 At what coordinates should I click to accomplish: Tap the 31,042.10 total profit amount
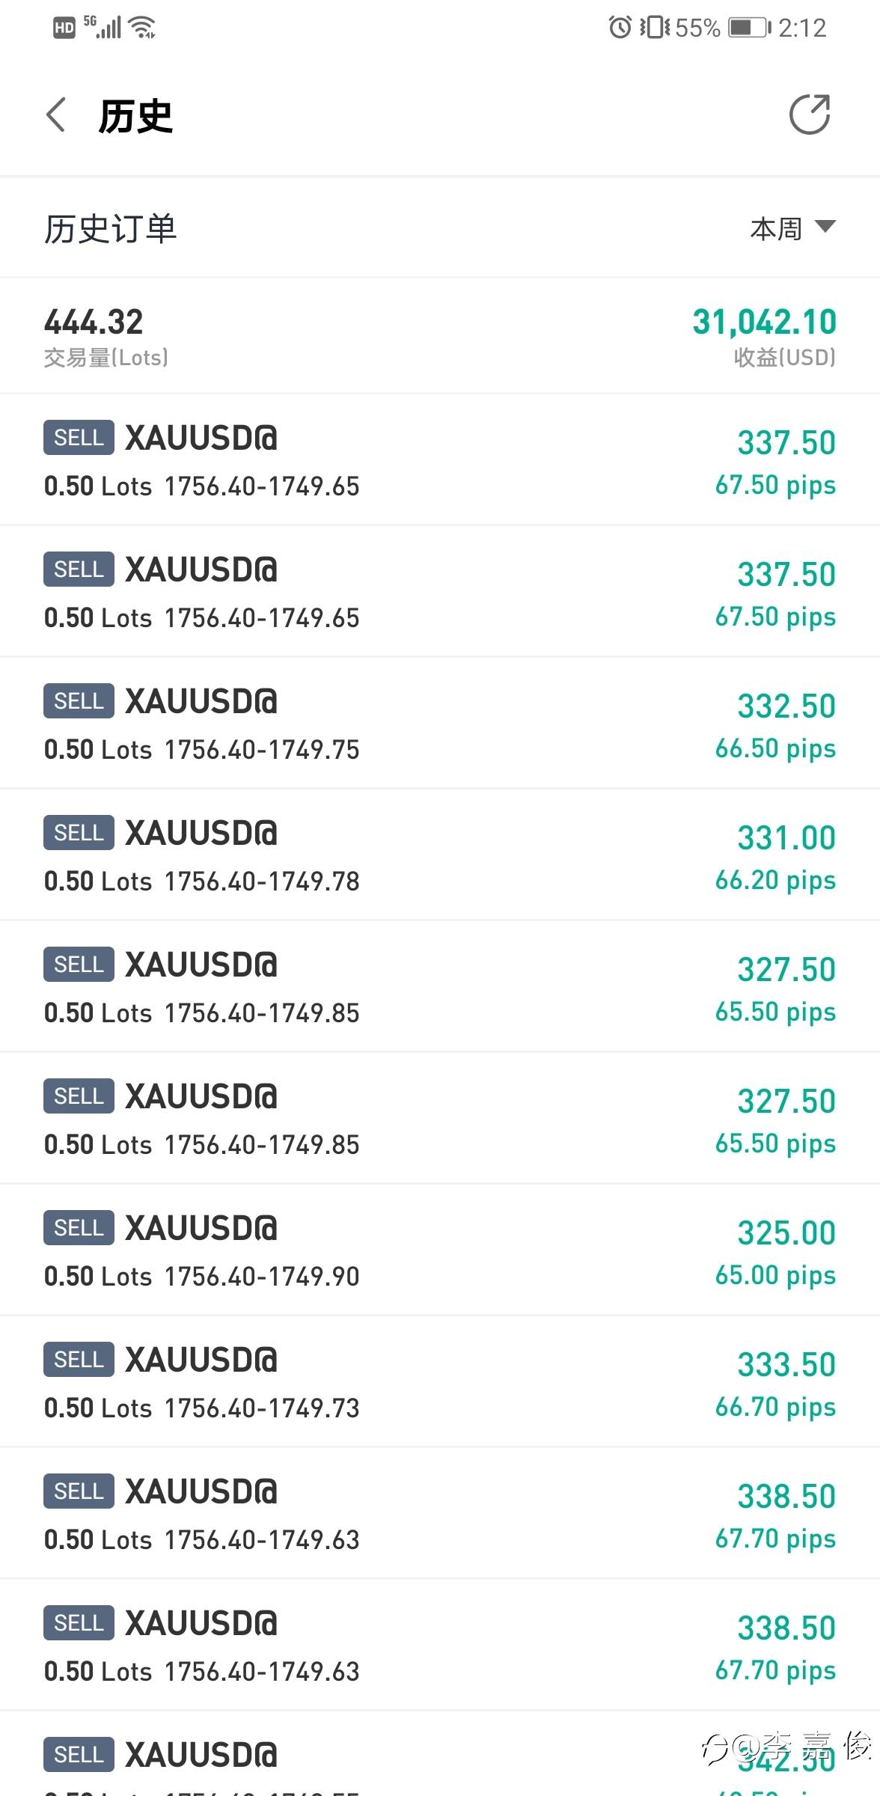click(764, 323)
